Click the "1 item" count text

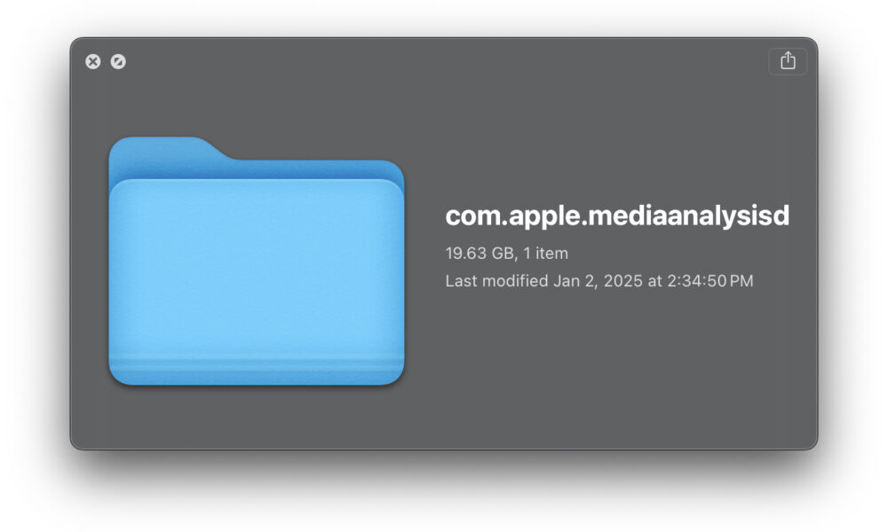pos(545,254)
